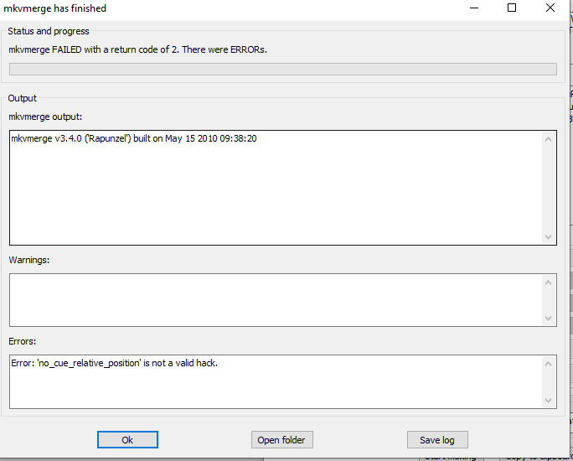This screenshot has width=573, height=461.
Task: Click the 'mkvmerge output:' label
Action: tap(45, 117)
